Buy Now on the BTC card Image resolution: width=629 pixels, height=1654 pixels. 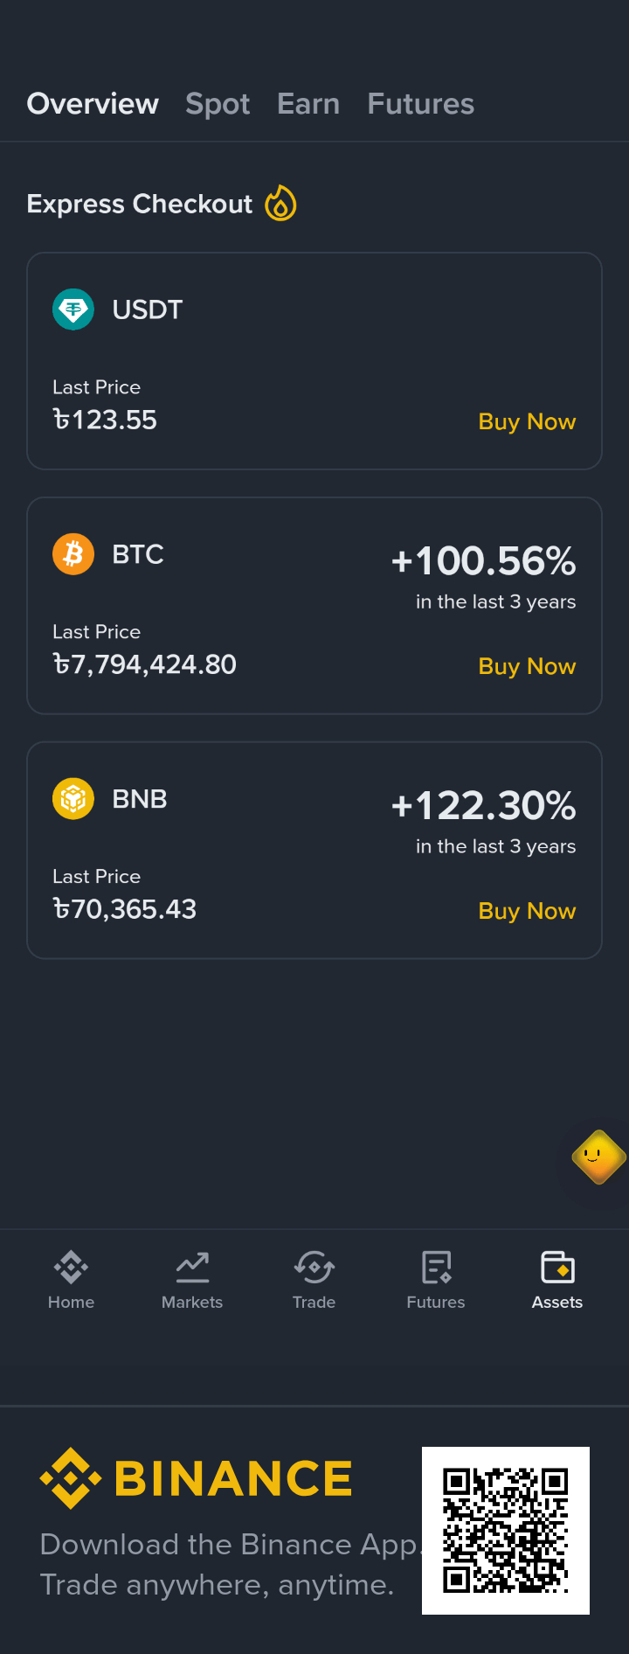point(527,666)
